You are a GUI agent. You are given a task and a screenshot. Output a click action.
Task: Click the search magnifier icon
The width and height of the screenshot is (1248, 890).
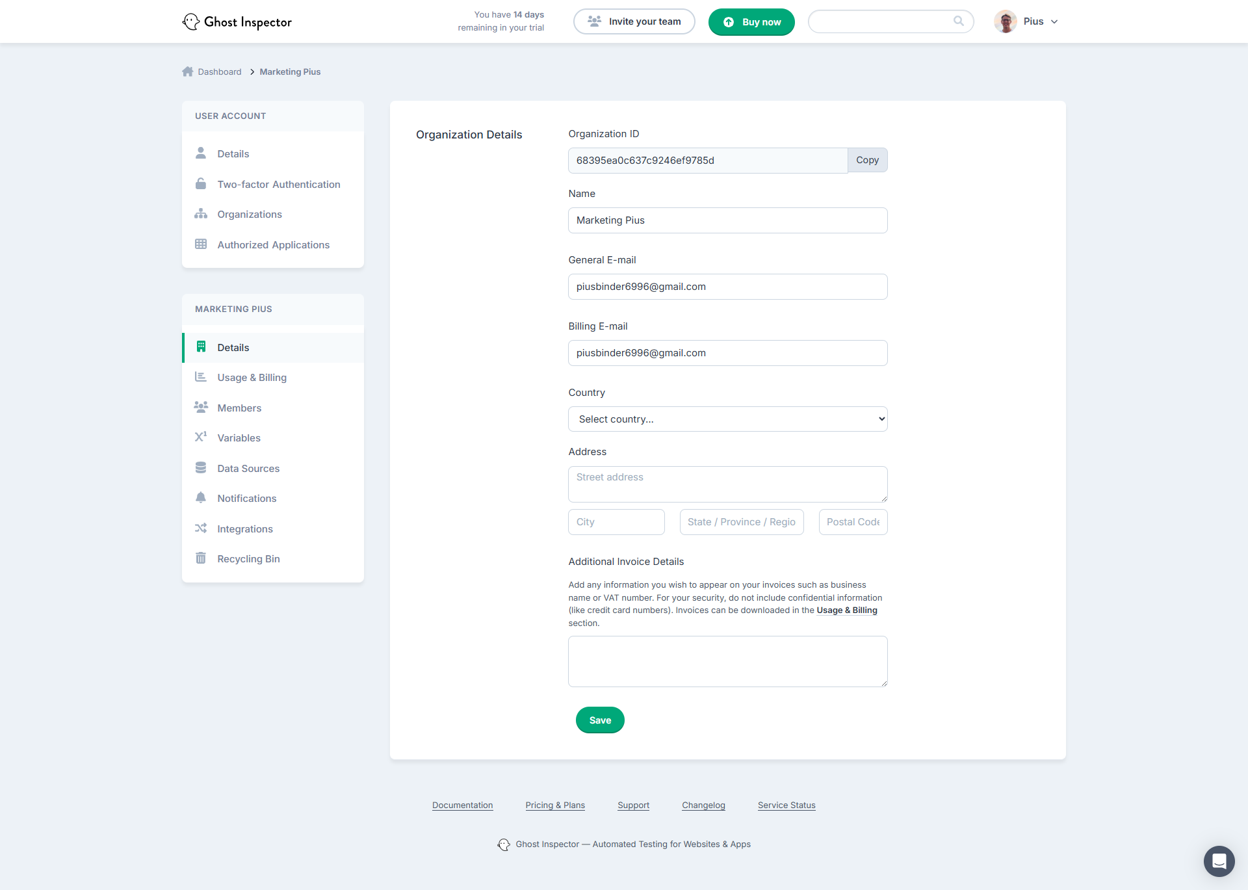(x=958, y=21)
